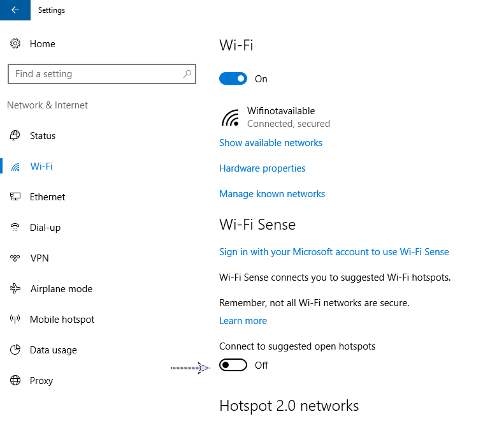Open the Proxy settings page
The width and height of the screenshot is (497, 421).
pyautogui.click(x=41, y=381)
